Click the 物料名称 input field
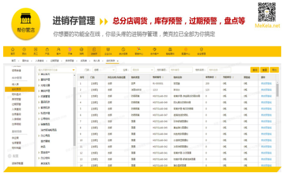284x177 pixels. tap(219, 70)
